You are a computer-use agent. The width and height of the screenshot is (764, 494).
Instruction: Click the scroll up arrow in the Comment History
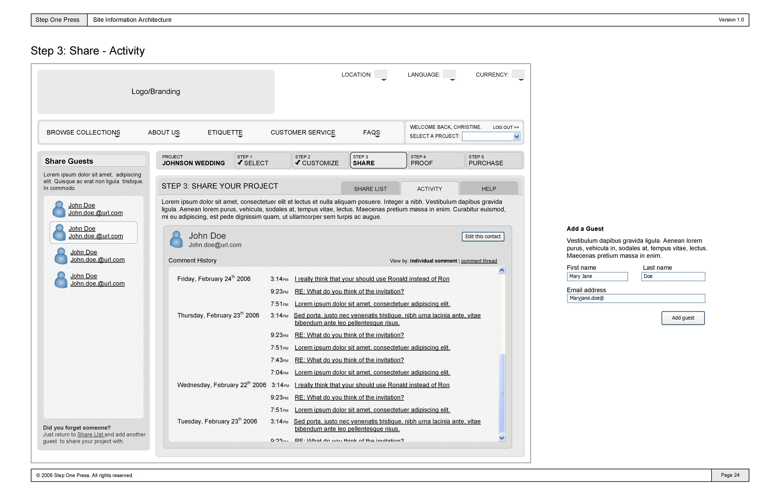coord(502,271)
